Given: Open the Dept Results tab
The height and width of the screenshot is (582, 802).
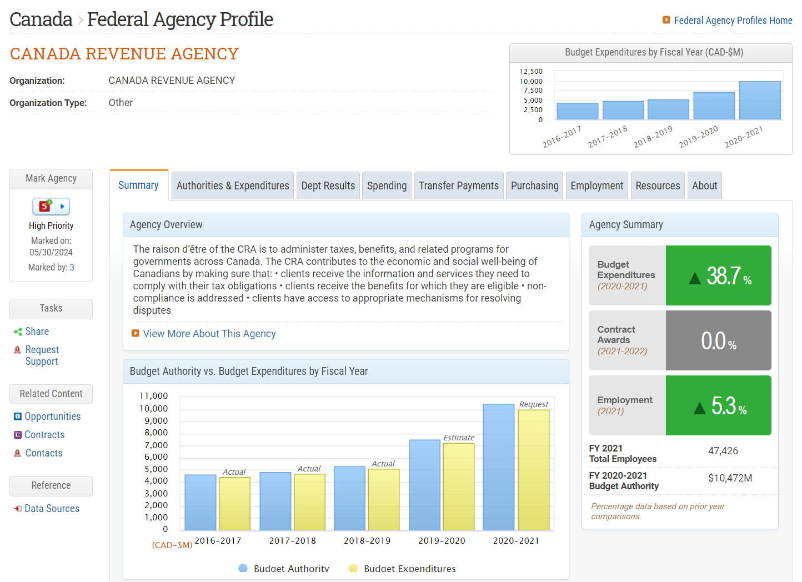Looking at the screenshot, I should pos(328,186).
